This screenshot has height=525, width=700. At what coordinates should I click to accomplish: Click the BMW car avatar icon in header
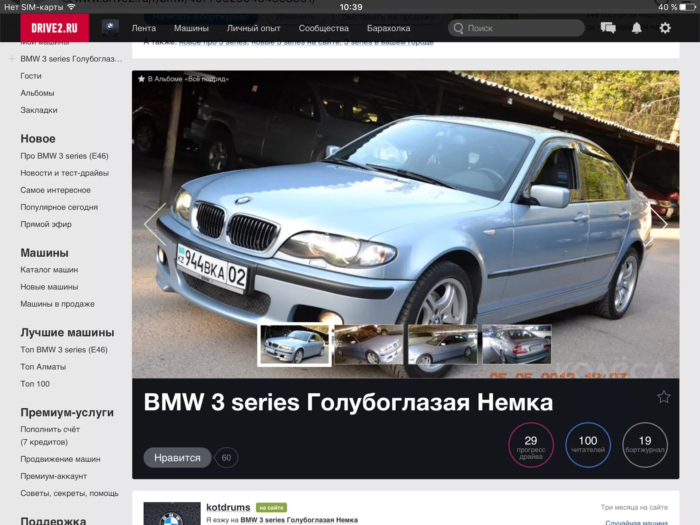coord(110,28)
